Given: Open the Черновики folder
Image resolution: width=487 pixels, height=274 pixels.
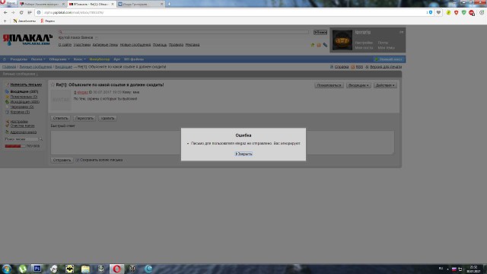Looking at the screenshot, I should tap(22, 107).
